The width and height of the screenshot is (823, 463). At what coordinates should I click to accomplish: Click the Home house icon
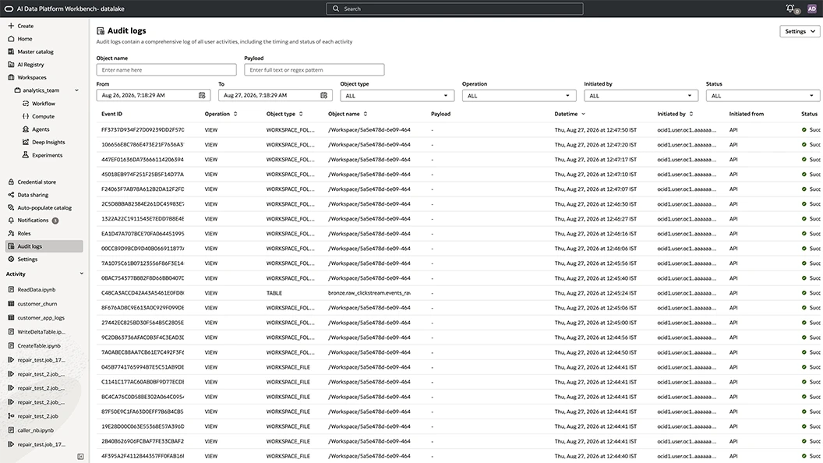click(11, 39)
